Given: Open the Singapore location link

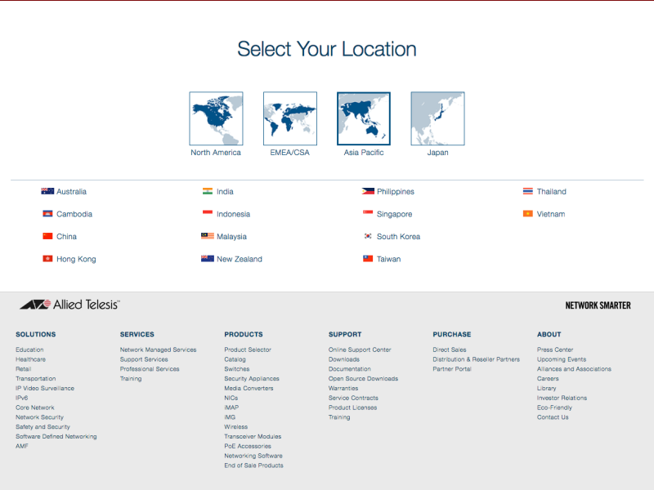Looking at the screenshot, I should [394, 214].
